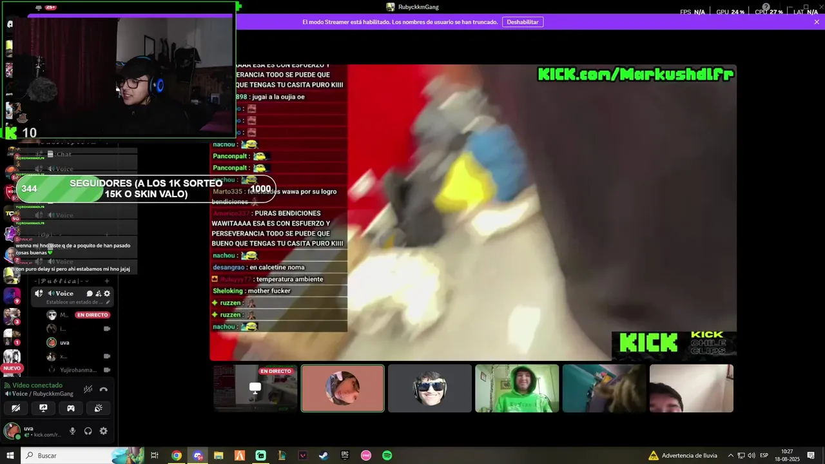Open Epic Games Launcher from taskbar
825x464 pixels.
(x=345, y=455)
